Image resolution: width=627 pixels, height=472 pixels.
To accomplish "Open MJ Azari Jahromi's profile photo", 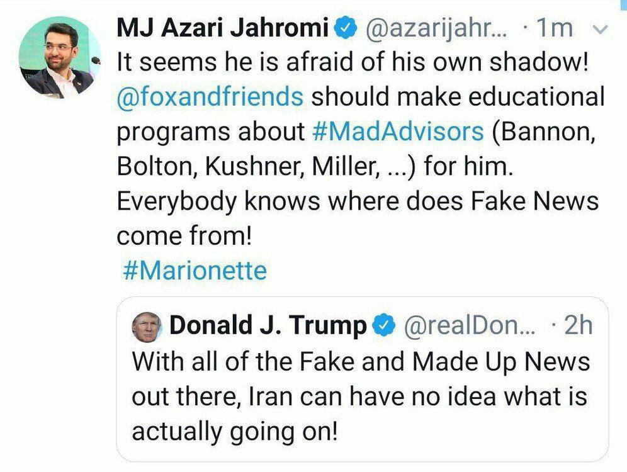I will coord(60,57).
